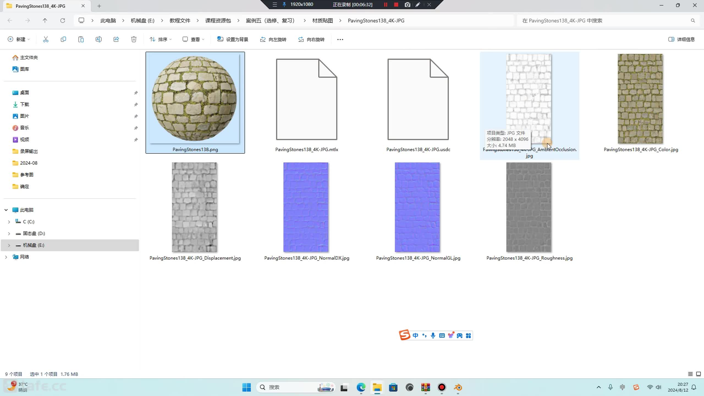Toggle Sogou Chinese/English input mode
Viewport: 704px width, 396px height.
(415, 335)
